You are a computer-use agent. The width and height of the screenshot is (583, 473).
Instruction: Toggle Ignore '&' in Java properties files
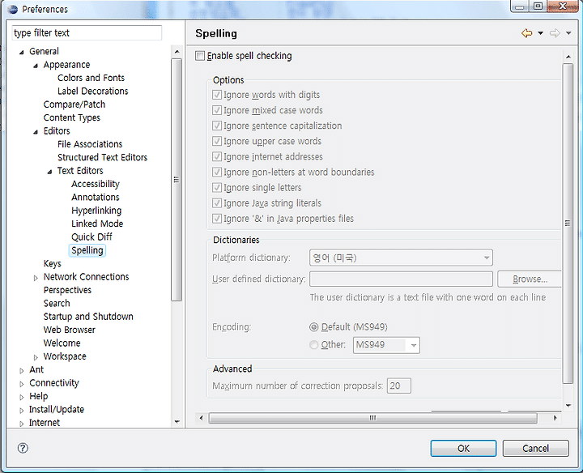pos(217,219)
